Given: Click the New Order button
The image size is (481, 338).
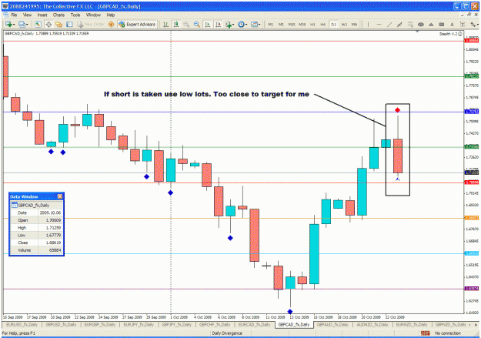Looking at the screenshot, I should (x=91, y=24).
